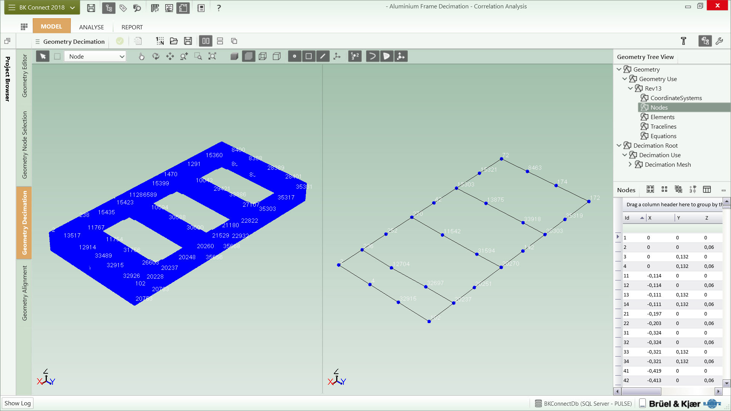This screenshot has width=731, height=411.
Task: Select the pointer selection tool
Action: click(x=43, y=56)
